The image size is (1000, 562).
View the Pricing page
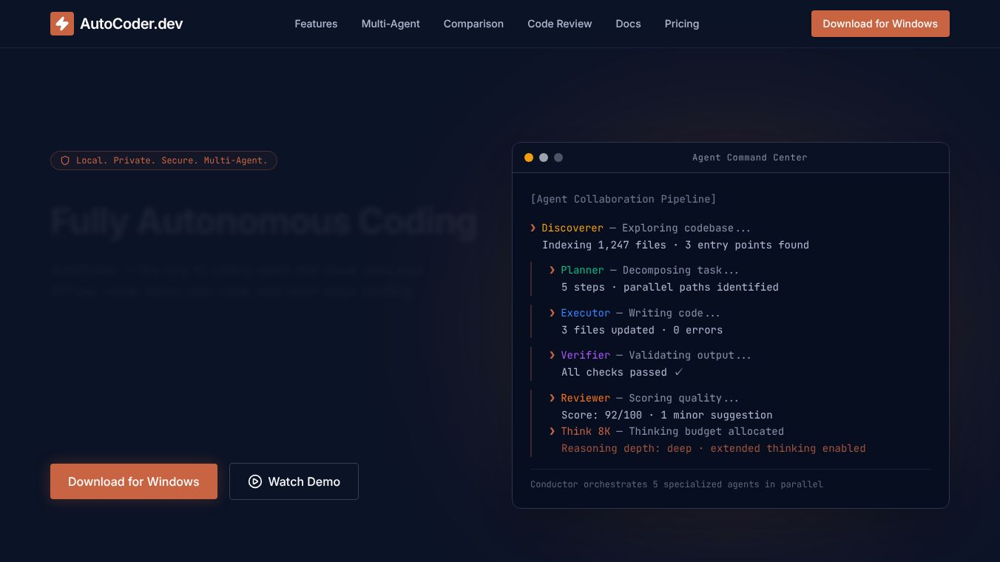(x=682, y=24)
